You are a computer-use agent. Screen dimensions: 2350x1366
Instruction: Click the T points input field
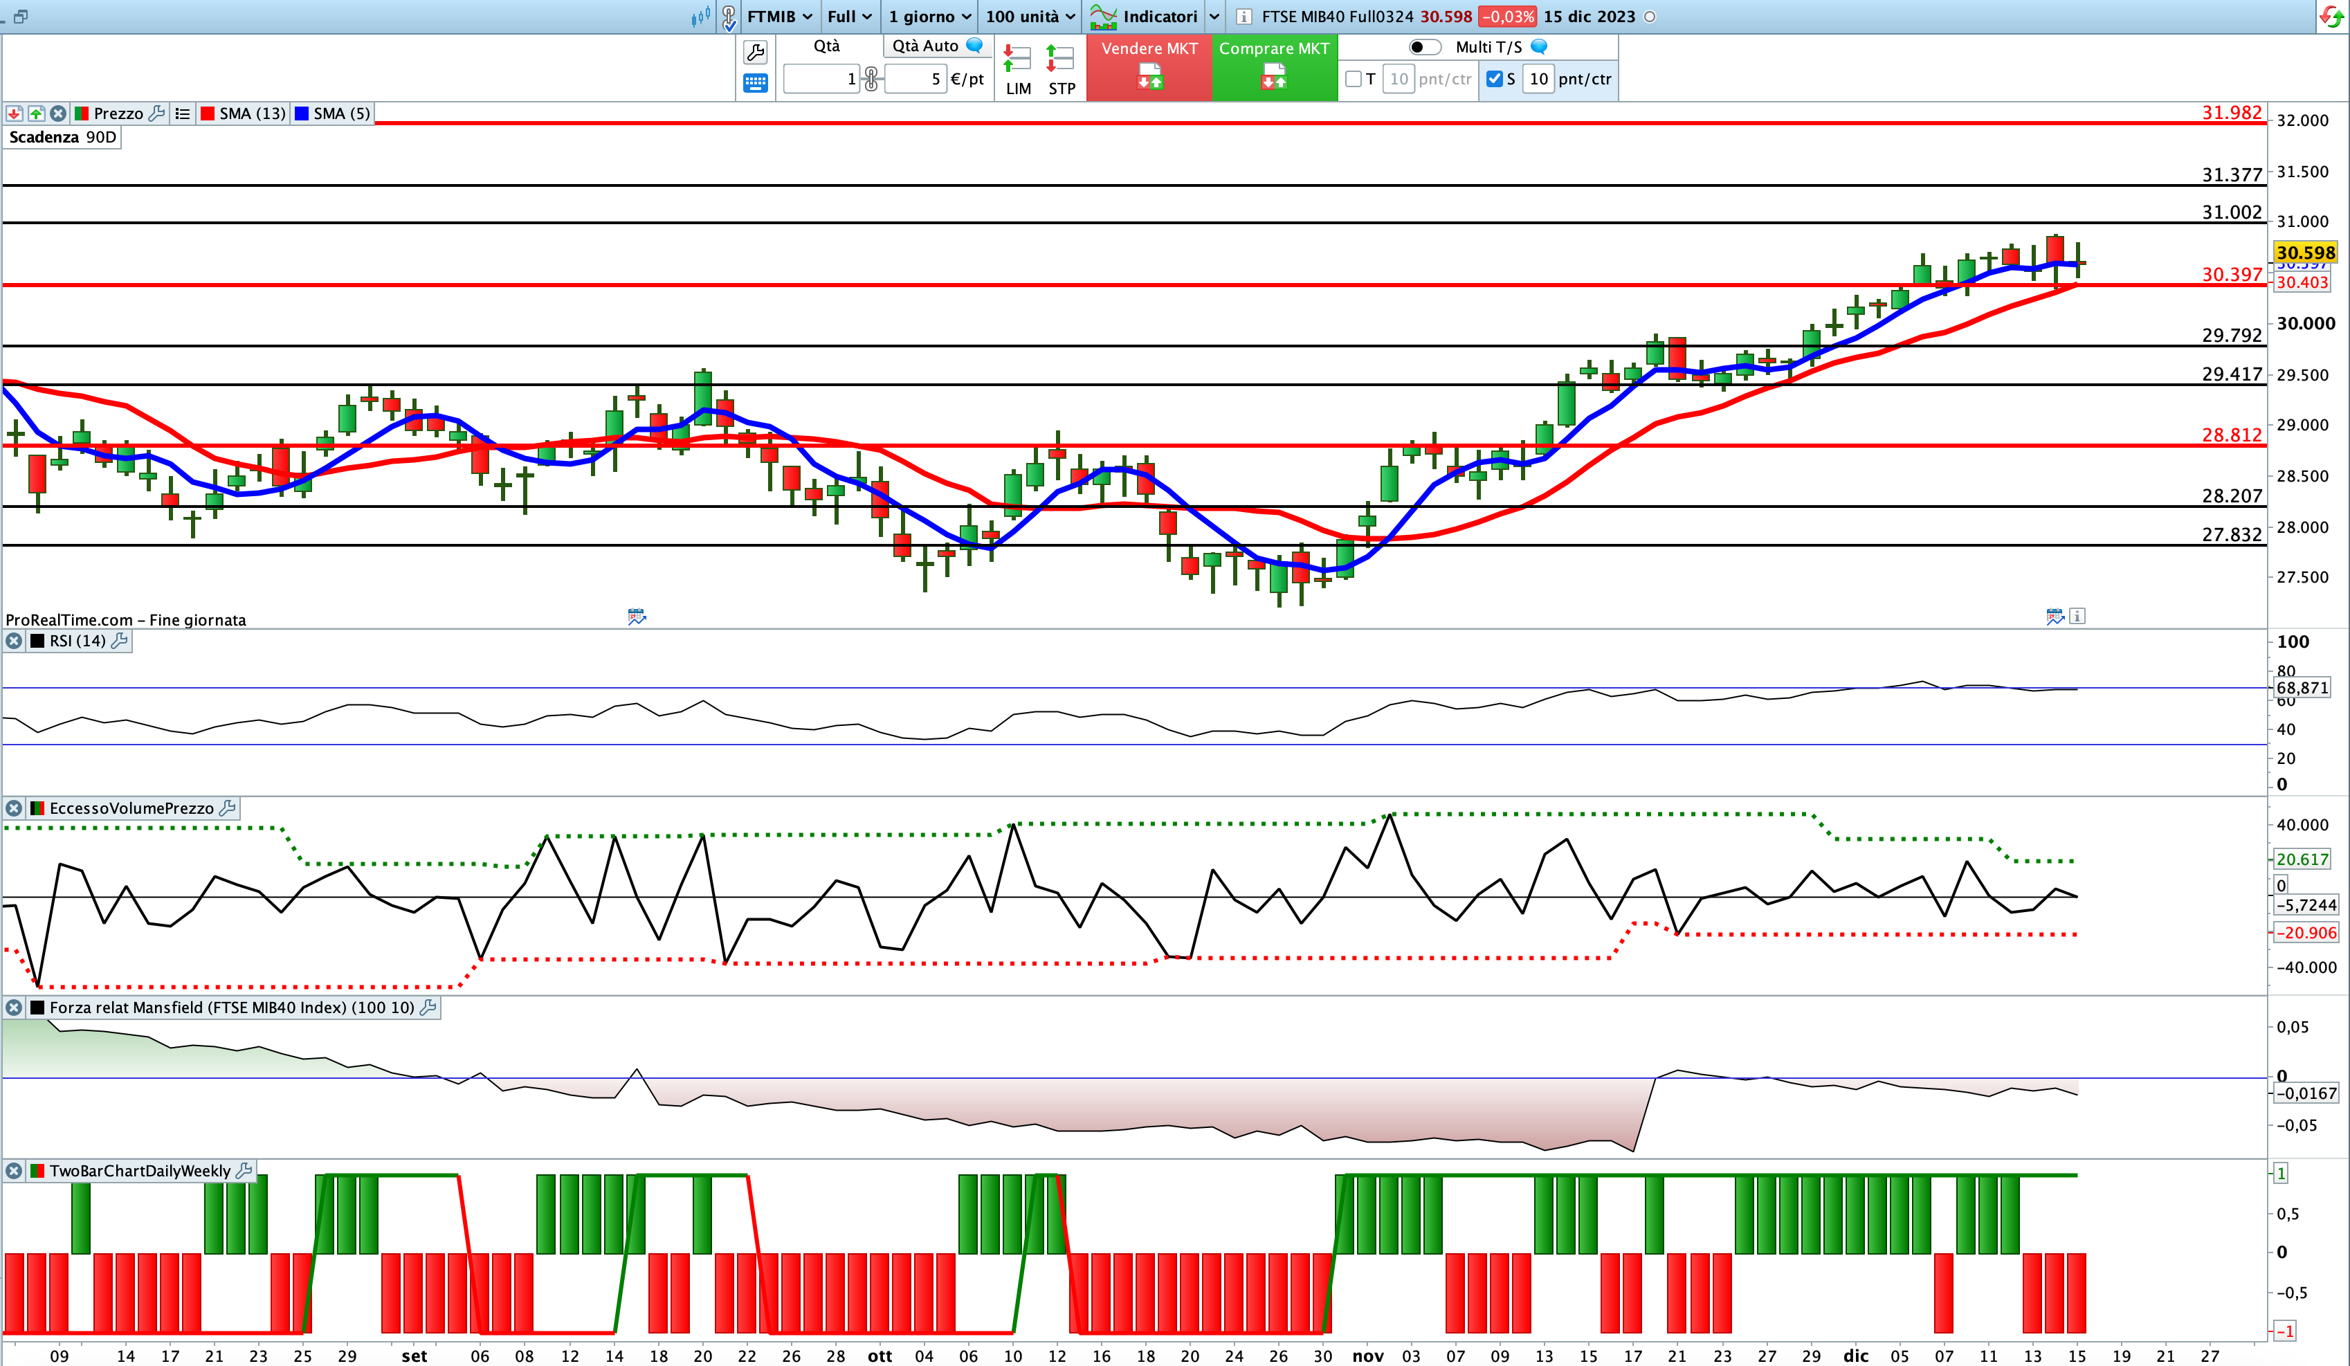point(1398,80)
